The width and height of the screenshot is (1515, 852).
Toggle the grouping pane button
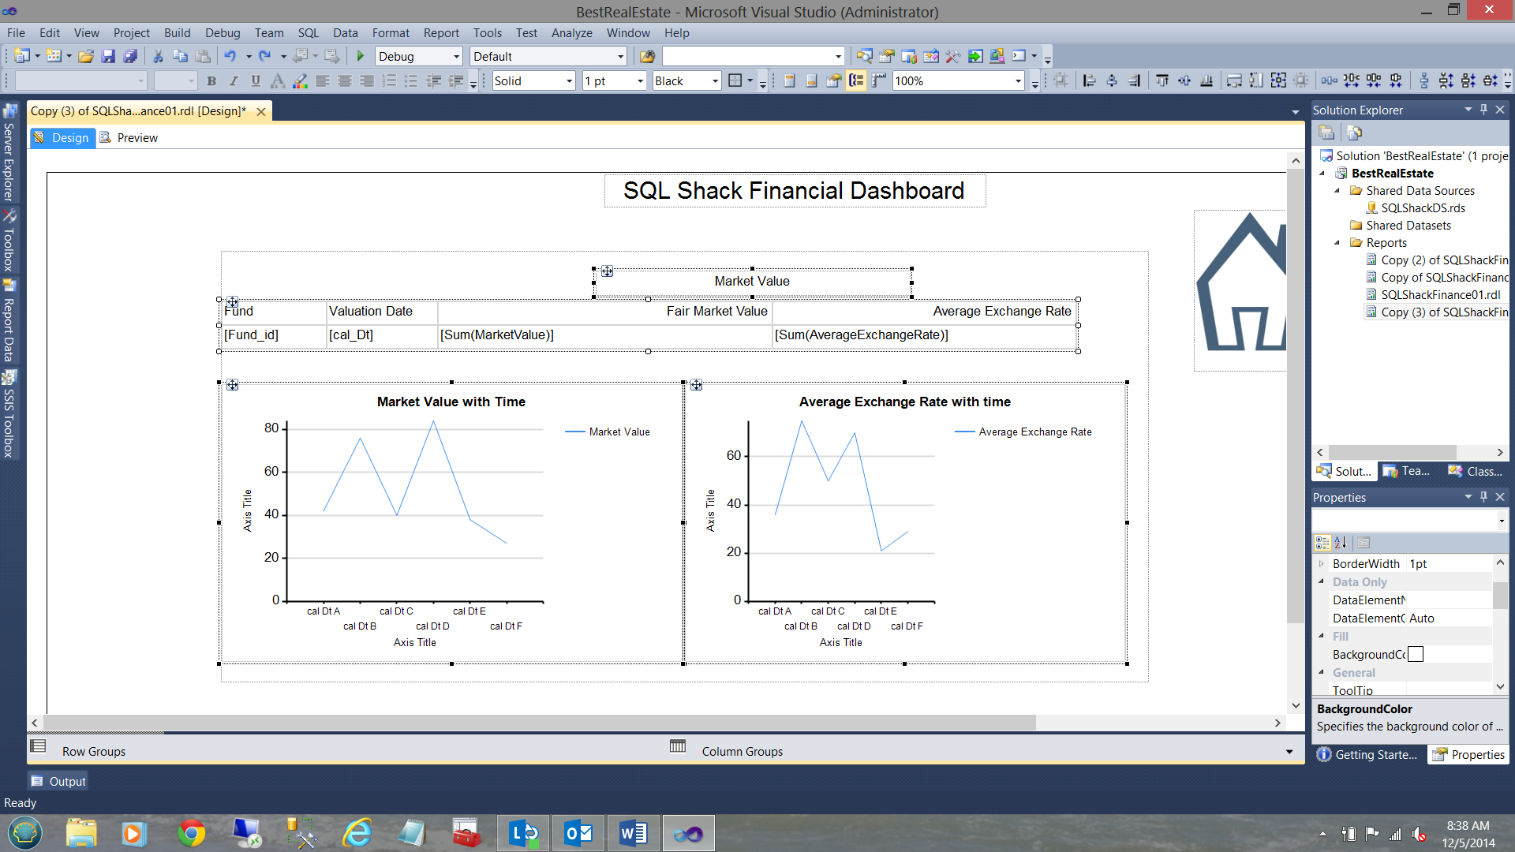[x=856, y=80]
